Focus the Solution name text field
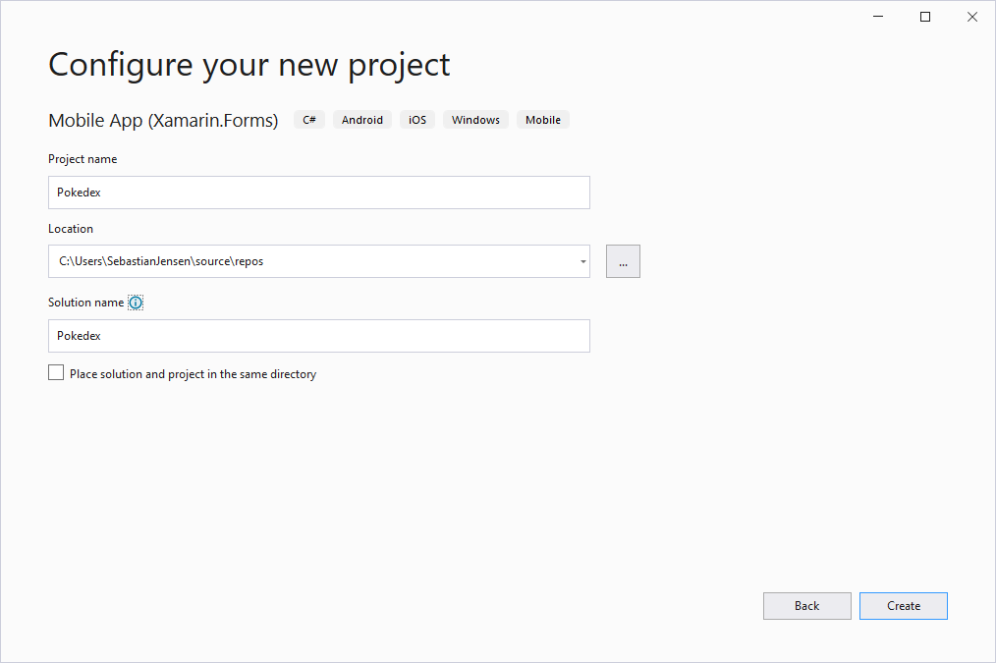Screen dimensions: 996x663 (x=318, y=336)
